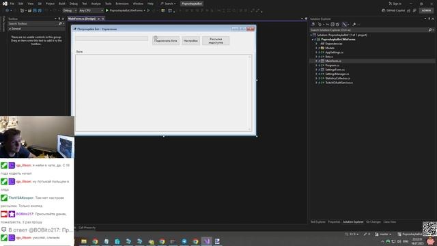The height and width of the screenshot is (246, 437).
Task: Expand the SettingsForm.cs node arrow
Action: (x=316, y=70)
